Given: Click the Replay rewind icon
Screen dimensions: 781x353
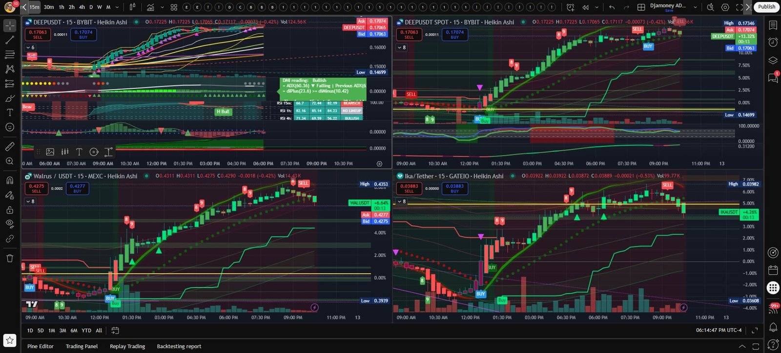Looking at the screenshot, I should pos(585,7).
